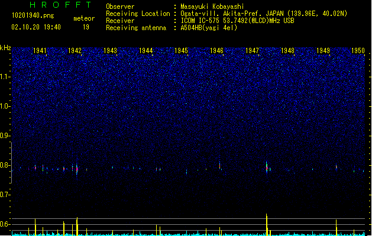Screen dimensions: 372x236
Task: Click the Receiver label
Action: coord(120,21)
